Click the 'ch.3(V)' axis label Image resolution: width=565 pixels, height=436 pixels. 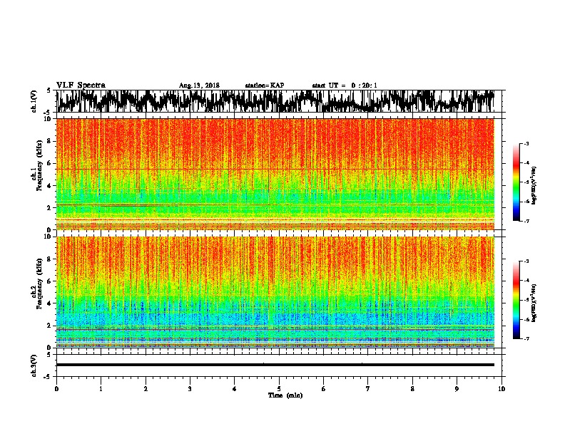(x=34, y=365)
